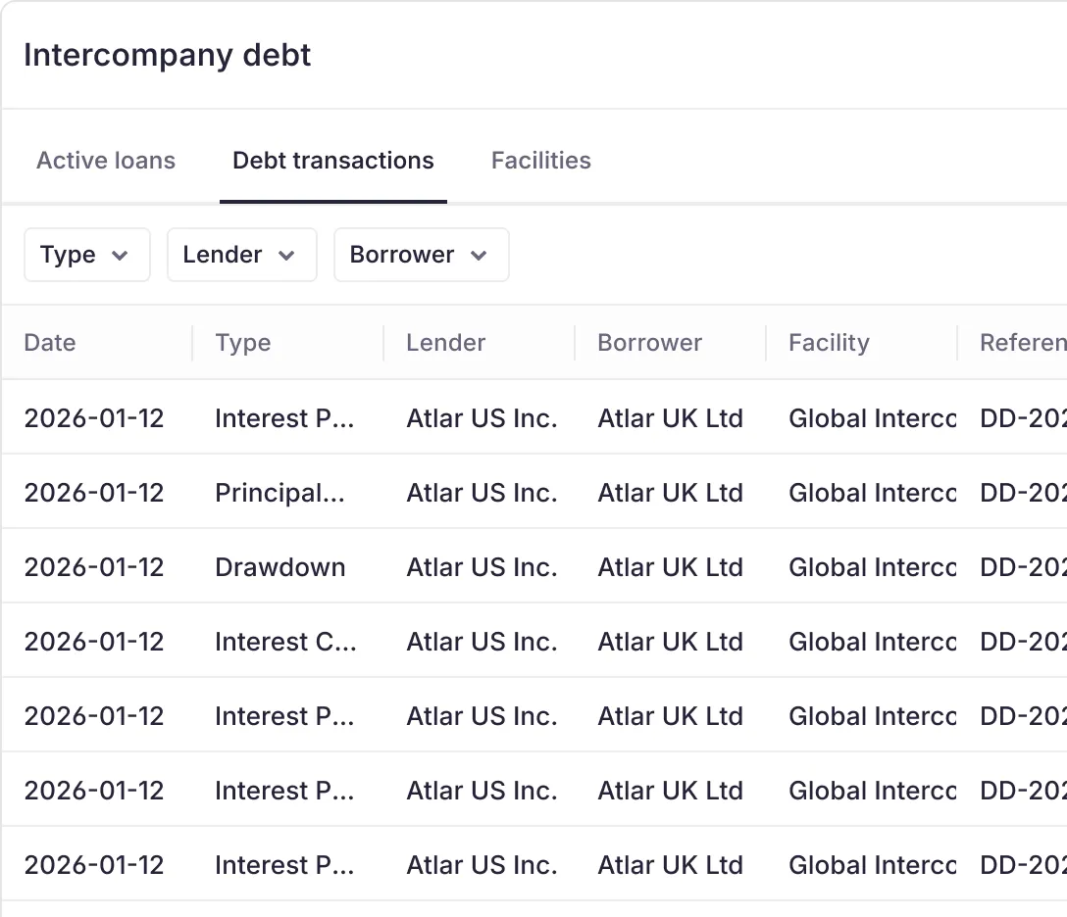Image resolution: width=1067 pixels, height=917 pixels.
Task: Select the Principal transaction row
Action: 280,493
